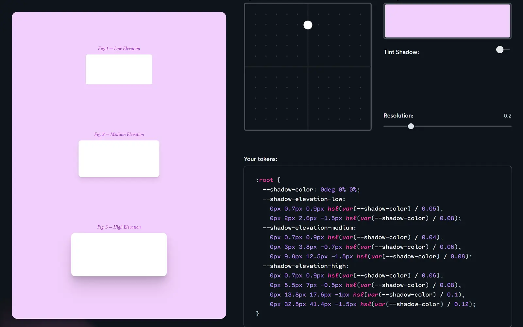Click the 'Your tokens:' heading

(261, 159)
